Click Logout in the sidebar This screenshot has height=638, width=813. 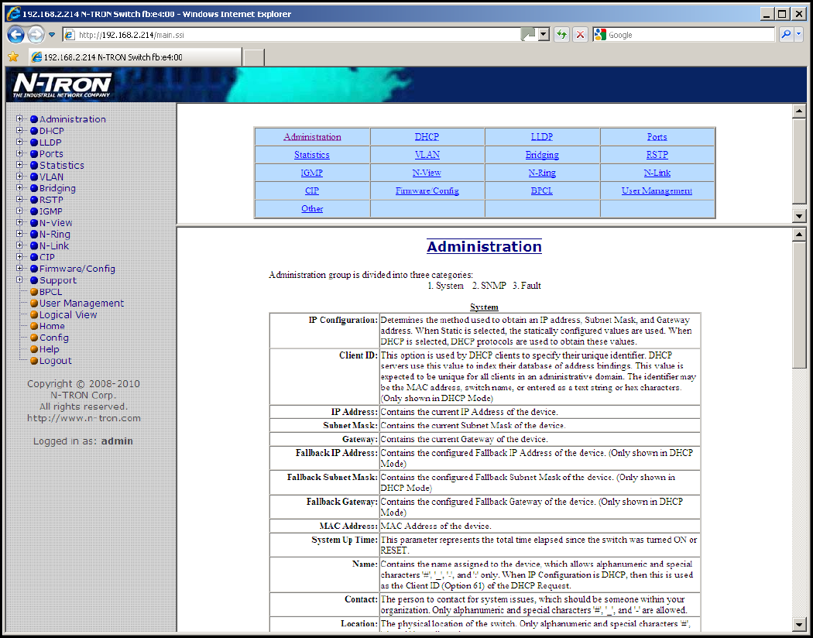point(56,361)
